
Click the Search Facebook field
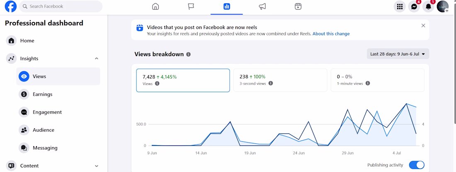pyautogui.click(x=61, y=6)
